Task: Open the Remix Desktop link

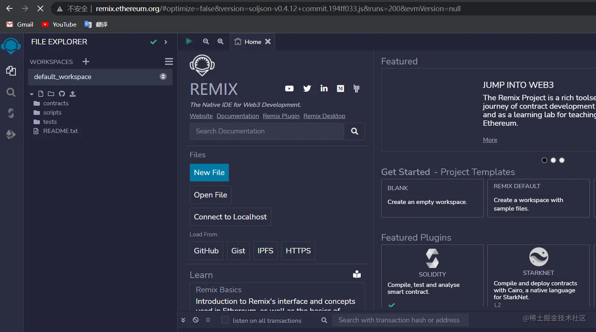Action: [324, 116]
